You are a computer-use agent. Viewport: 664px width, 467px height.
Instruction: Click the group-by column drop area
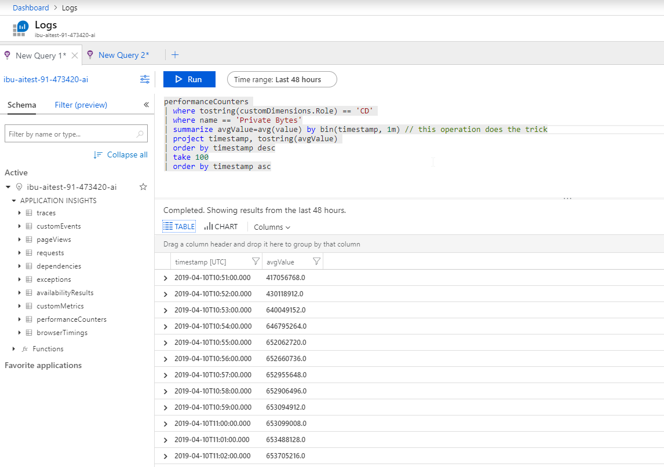tap(409, 244)
